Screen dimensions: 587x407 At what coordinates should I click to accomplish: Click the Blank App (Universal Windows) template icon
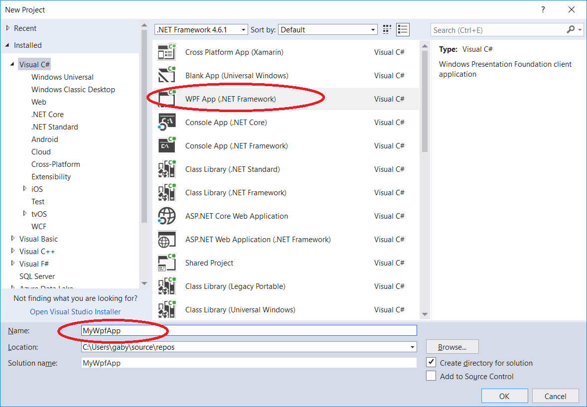pos(166,75)
